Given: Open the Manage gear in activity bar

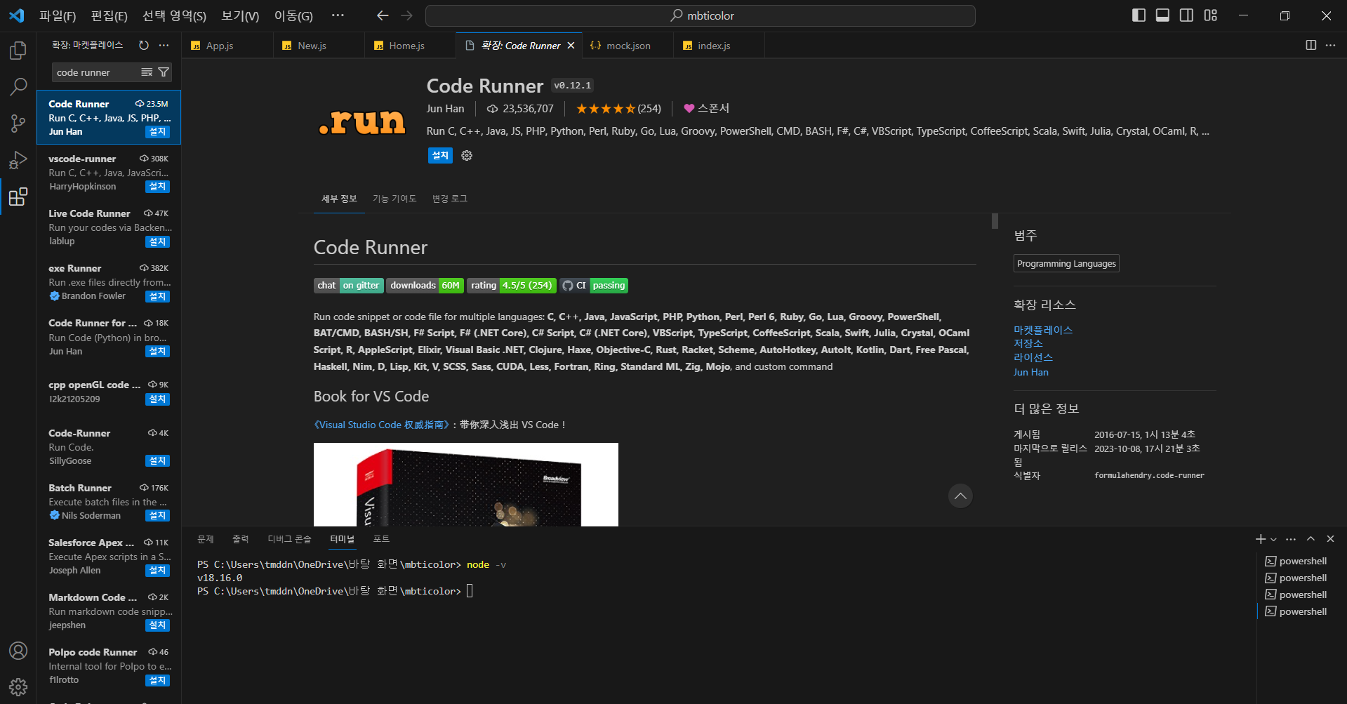Looking at the screenshot, I should [x=18, y=686].
